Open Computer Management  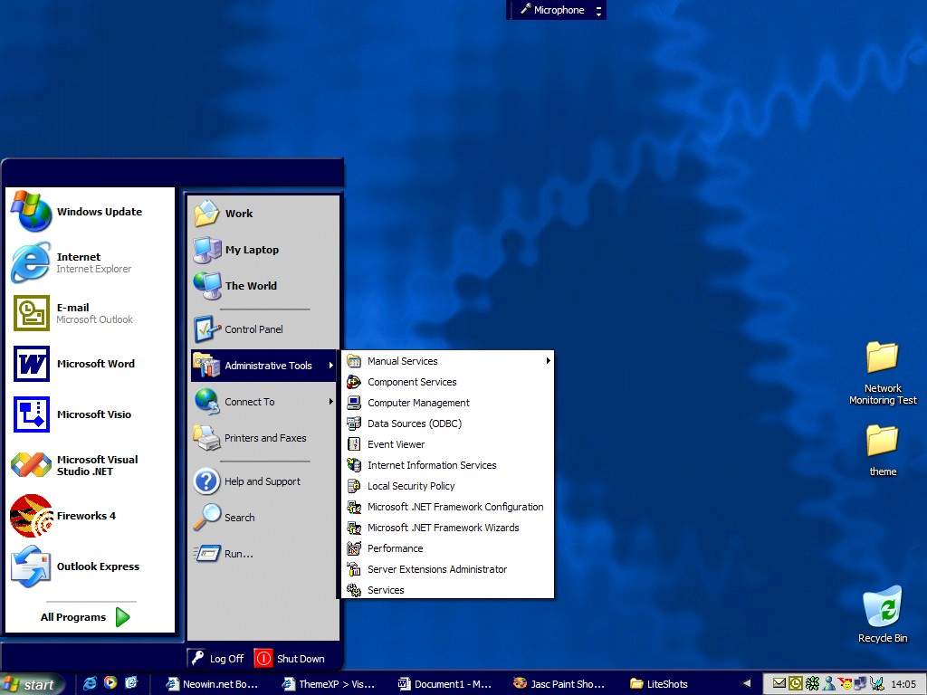click(448, 403)
